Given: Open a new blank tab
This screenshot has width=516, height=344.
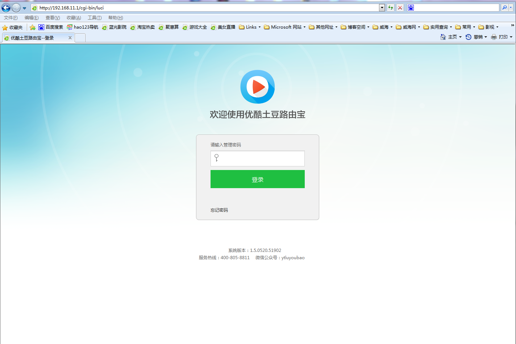Looking at the screenshot, I should tap(80, 38).
